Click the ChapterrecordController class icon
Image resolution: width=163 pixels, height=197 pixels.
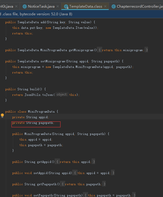click(114, 6)
